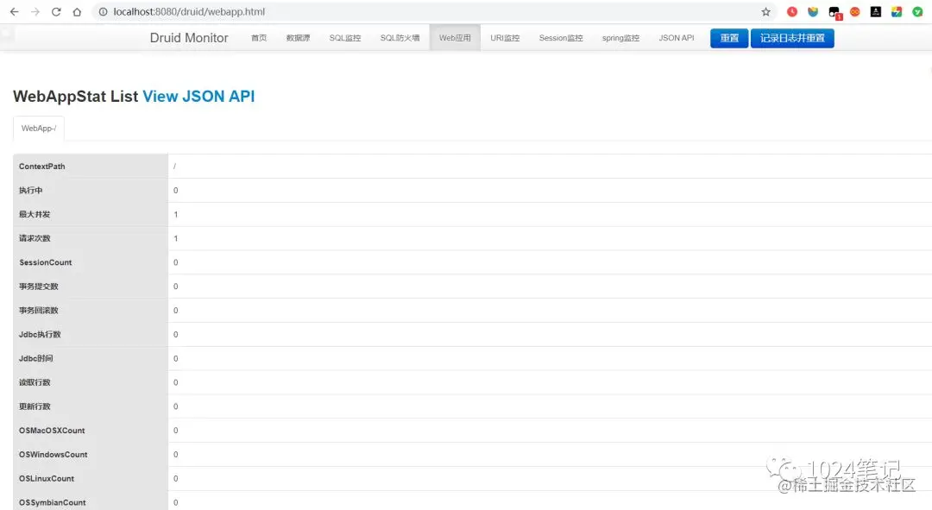Open the orange round extension icon
Viewport: 932px width, 510px height.
pos(854,12)
